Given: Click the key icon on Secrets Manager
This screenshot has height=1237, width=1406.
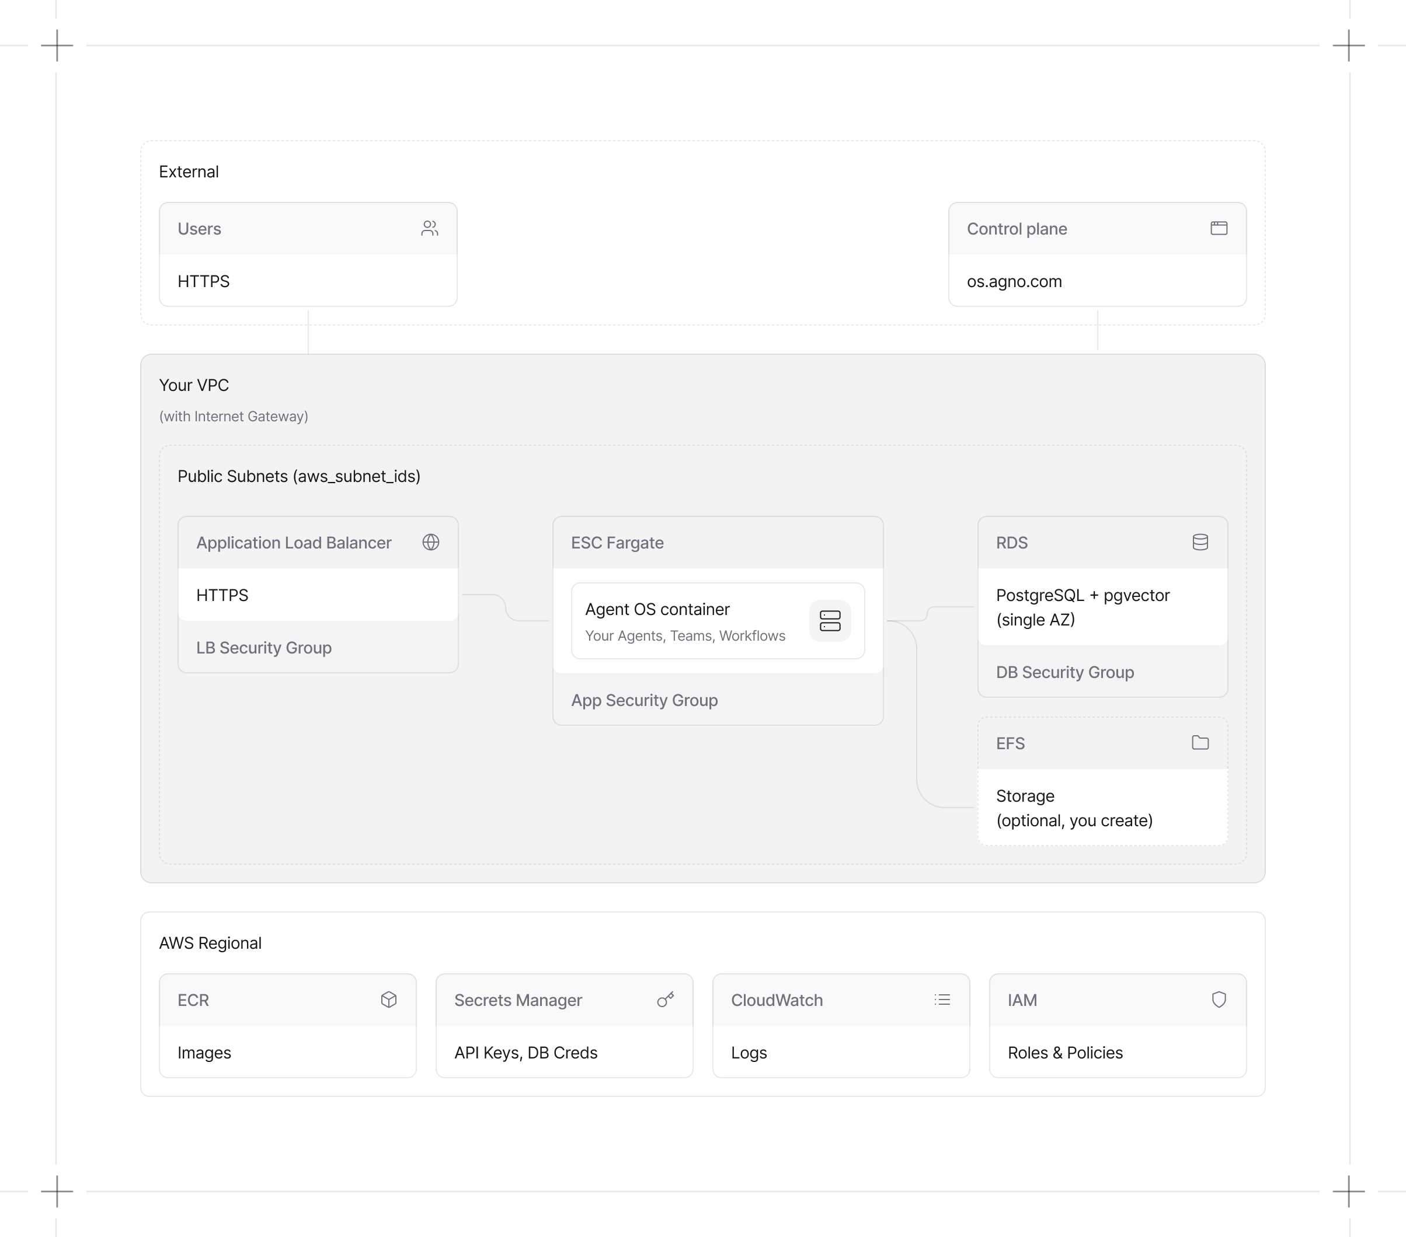Looking at the screenshot, I should (x=664, y=1000).
